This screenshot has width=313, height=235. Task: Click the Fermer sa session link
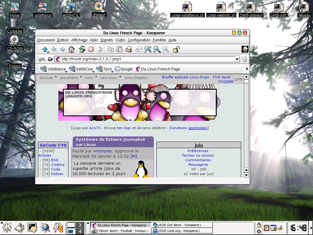pyautogui.click(x=198, y=155)
